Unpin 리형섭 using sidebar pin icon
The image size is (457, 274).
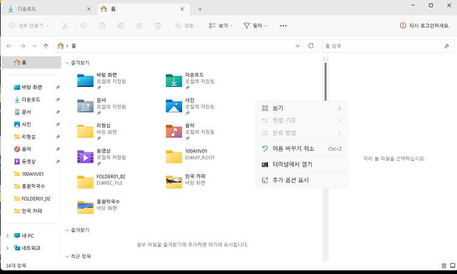click(x=58, y=137)
